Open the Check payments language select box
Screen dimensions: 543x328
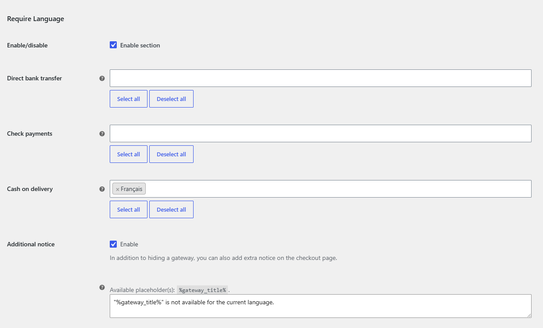[320, 133]
